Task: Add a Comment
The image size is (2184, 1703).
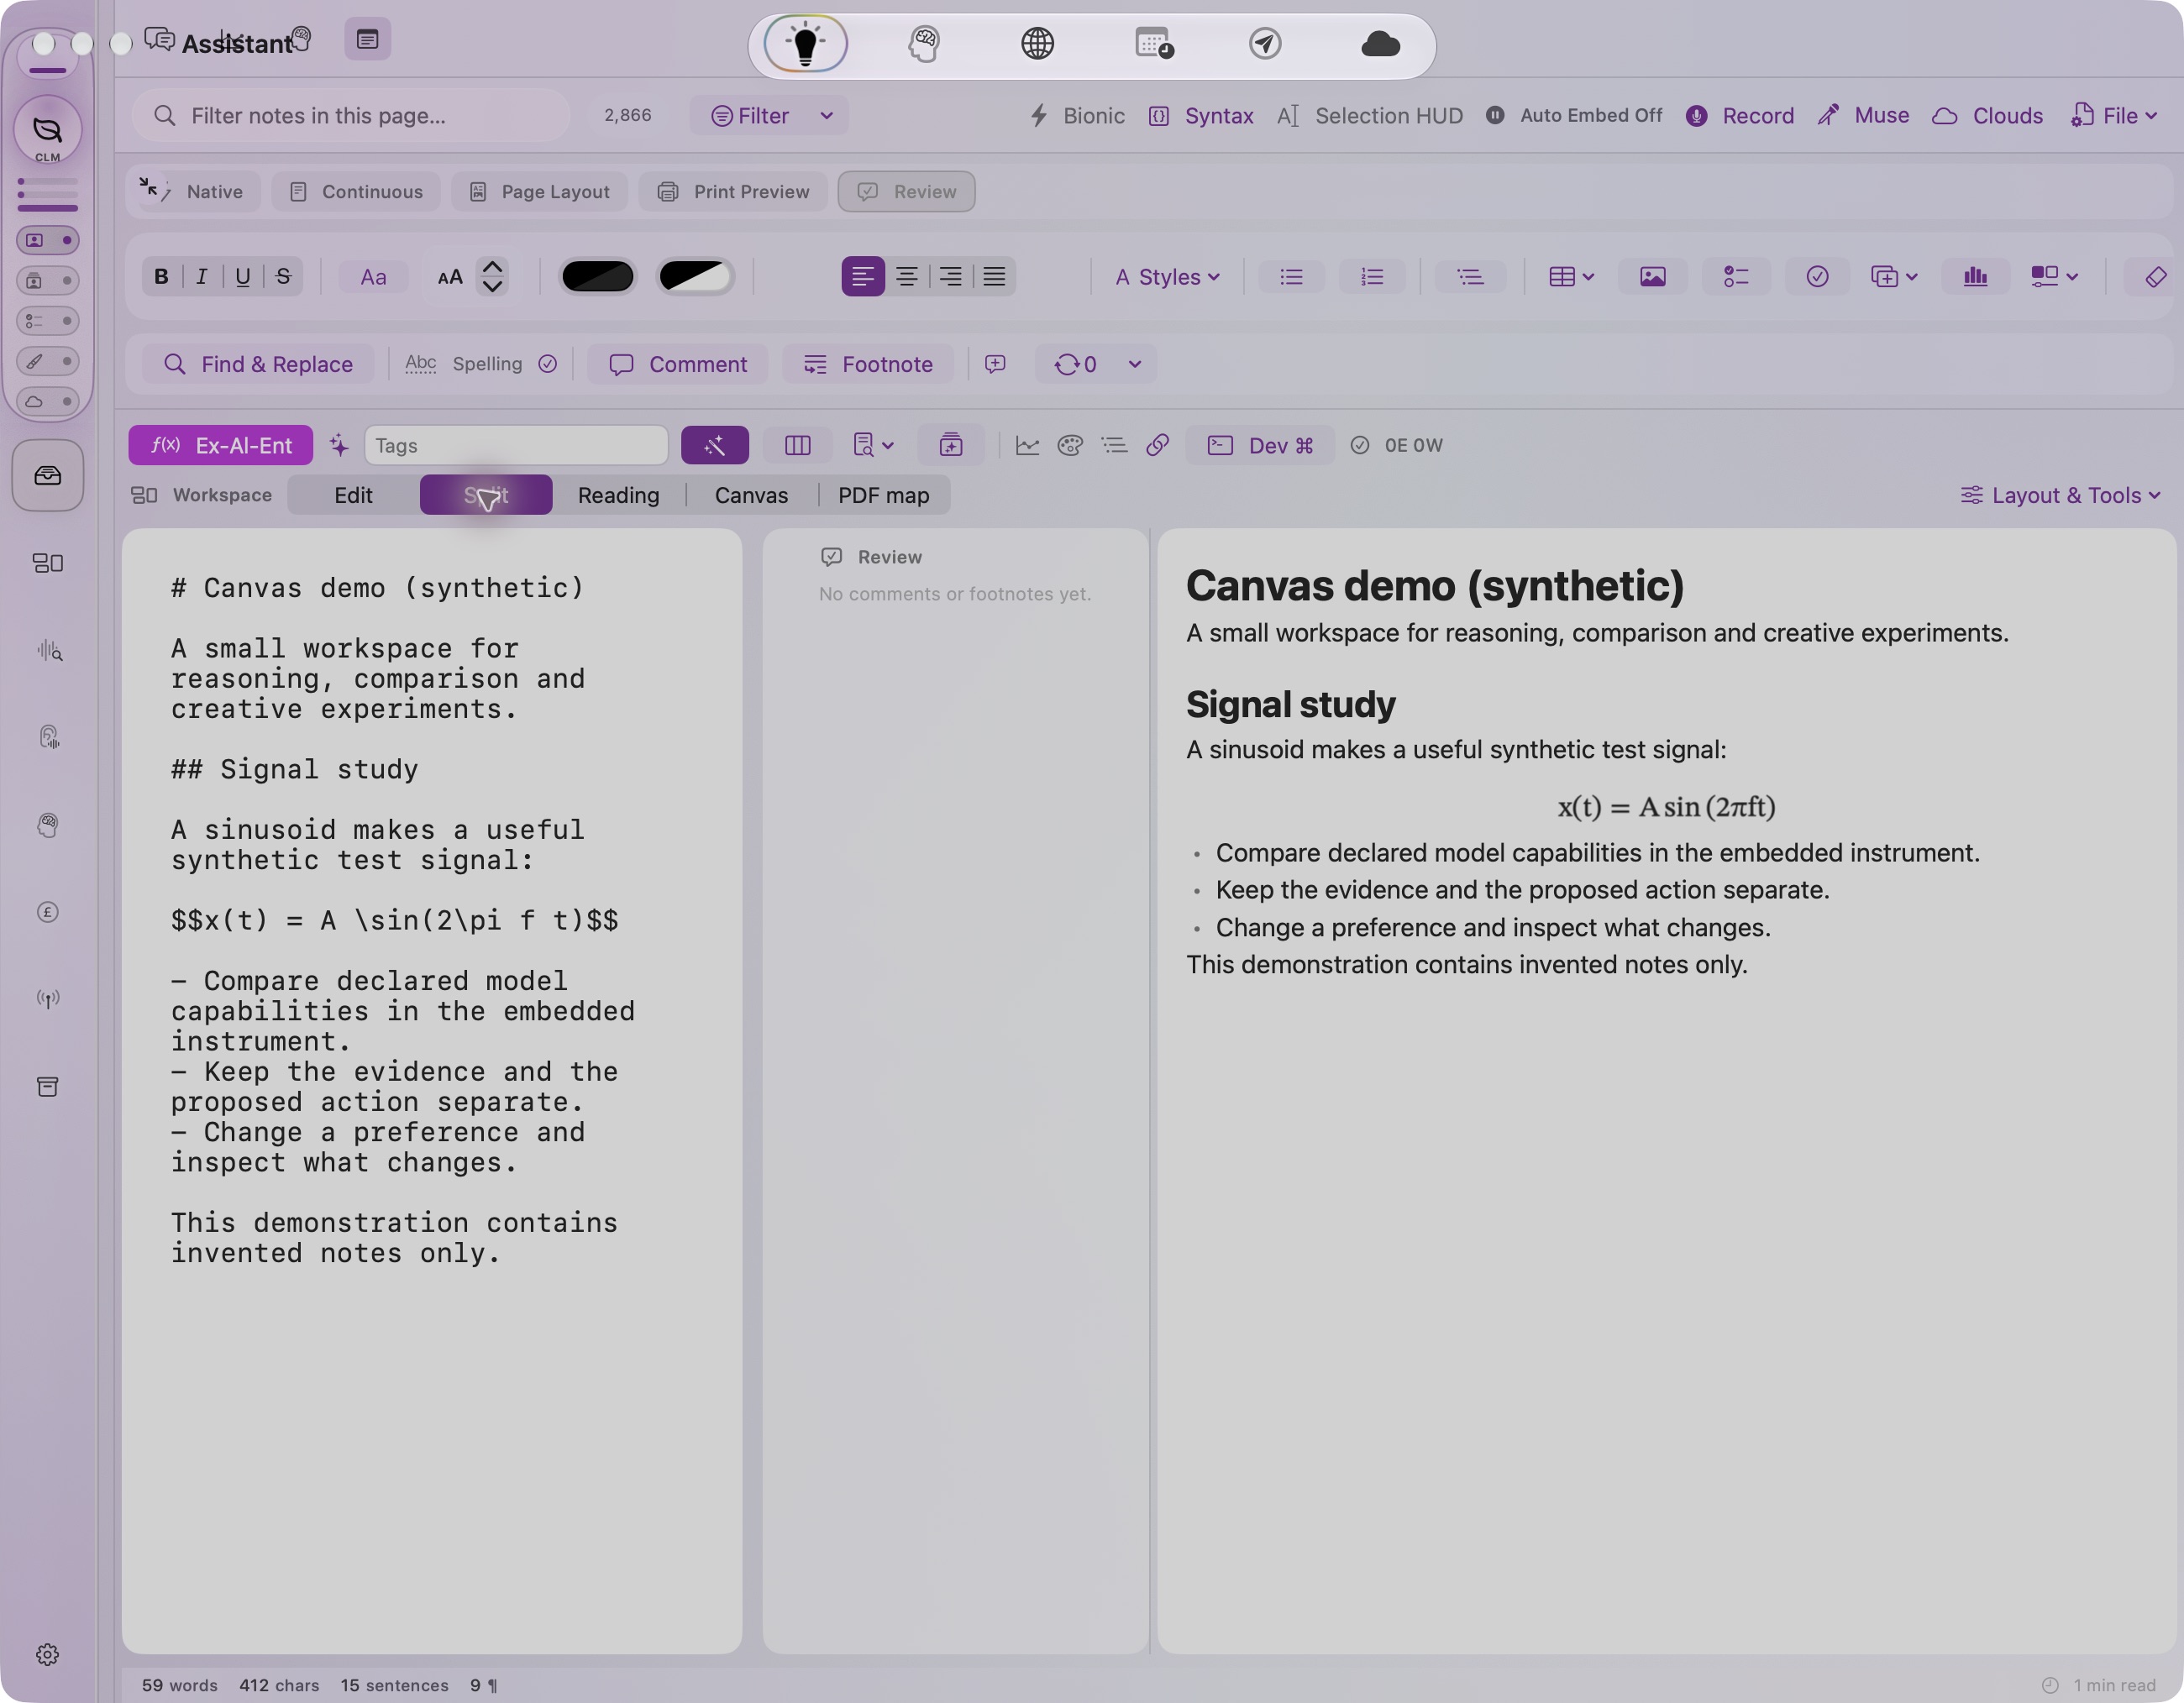Action: click(677, 364)
